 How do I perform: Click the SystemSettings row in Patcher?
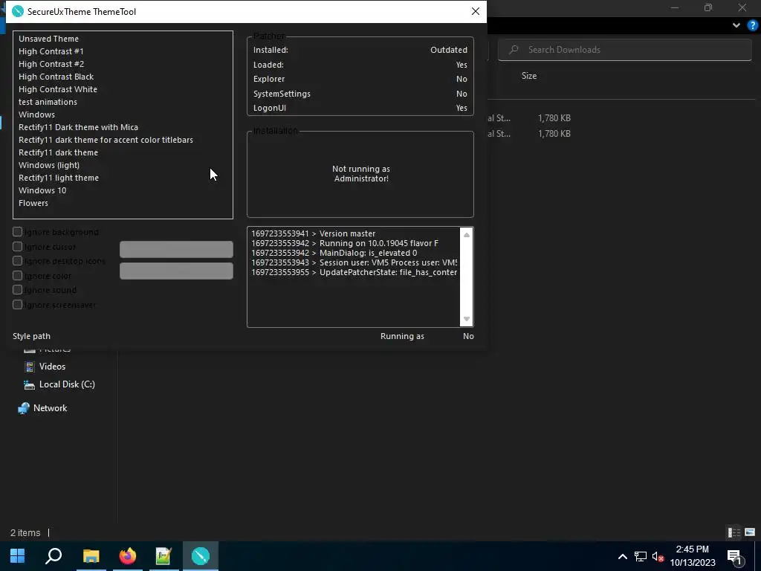[x=360, y=94]
